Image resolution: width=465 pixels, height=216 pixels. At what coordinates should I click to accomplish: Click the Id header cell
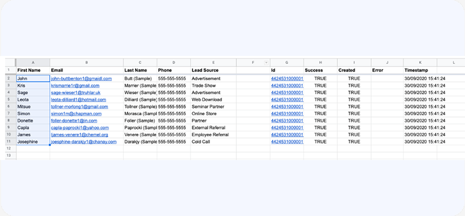click(x=287, y=70)
